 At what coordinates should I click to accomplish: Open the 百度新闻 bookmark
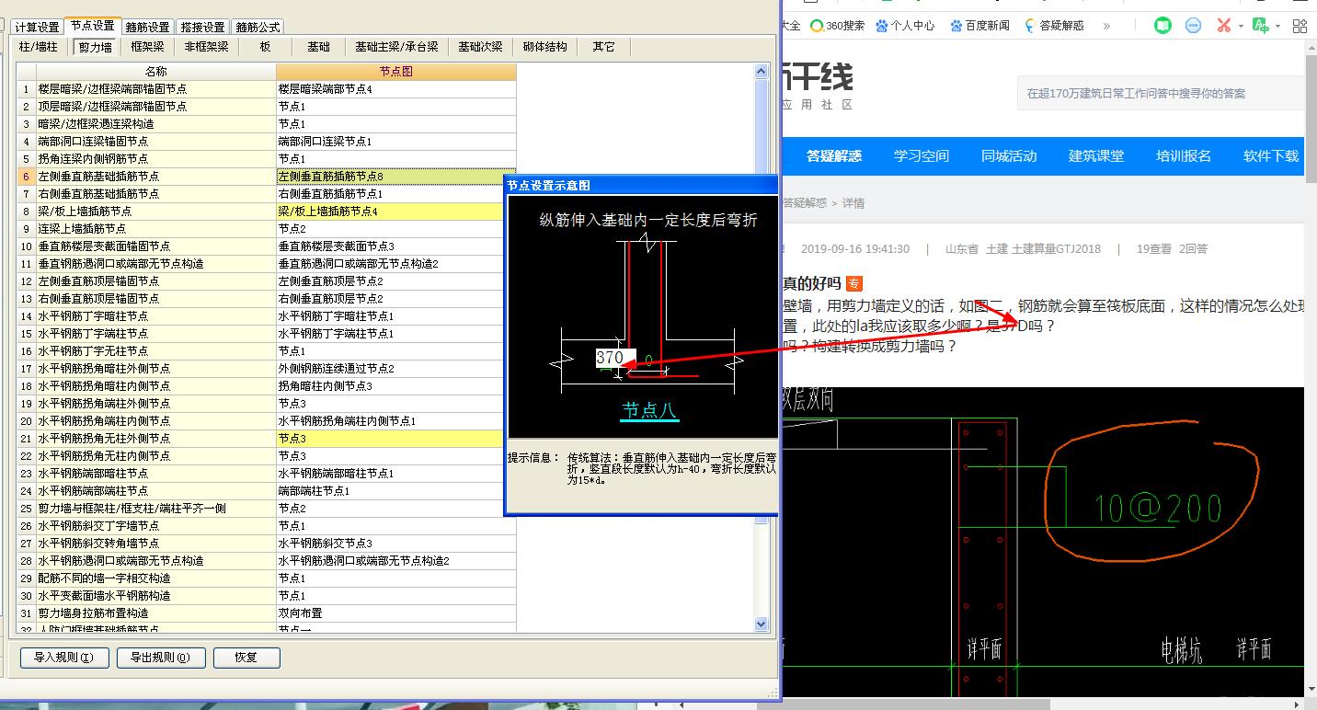[x=979, y=26]
